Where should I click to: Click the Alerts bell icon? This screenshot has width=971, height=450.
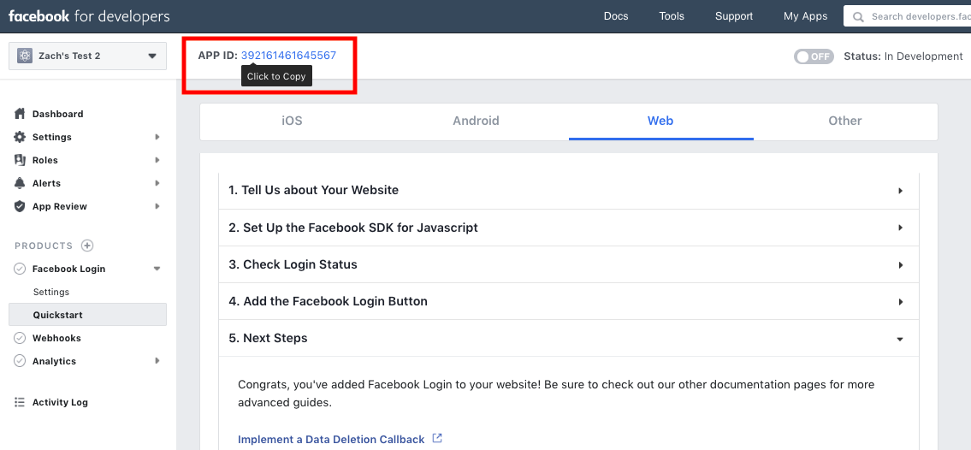point(20,183)
